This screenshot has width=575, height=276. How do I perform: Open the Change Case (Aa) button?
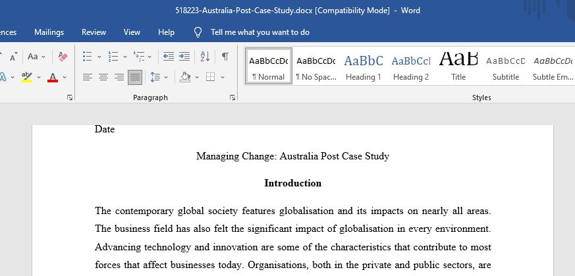pyautogui.click(x=33, y=57)
